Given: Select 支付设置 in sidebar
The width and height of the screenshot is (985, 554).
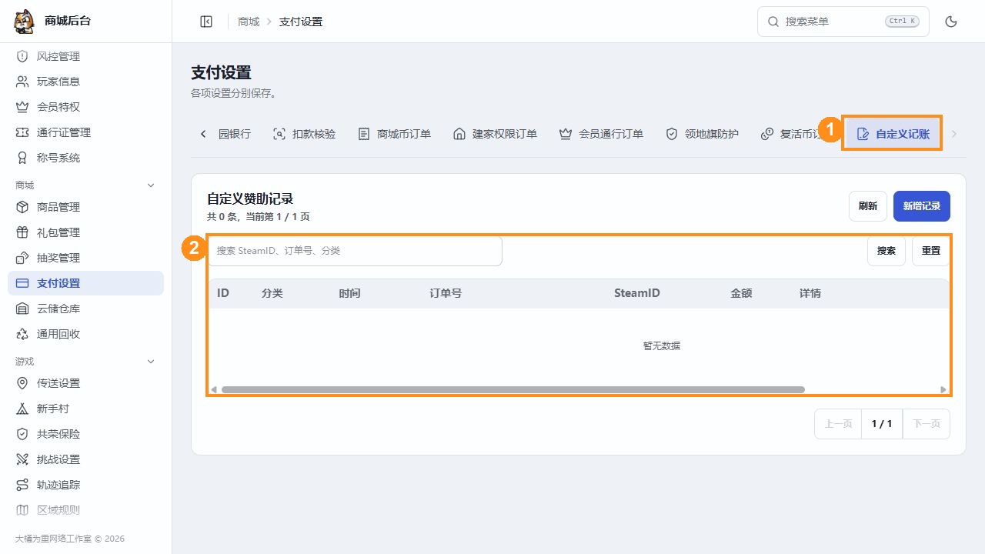Looking at the screenshot, I should tap(85, 283).
